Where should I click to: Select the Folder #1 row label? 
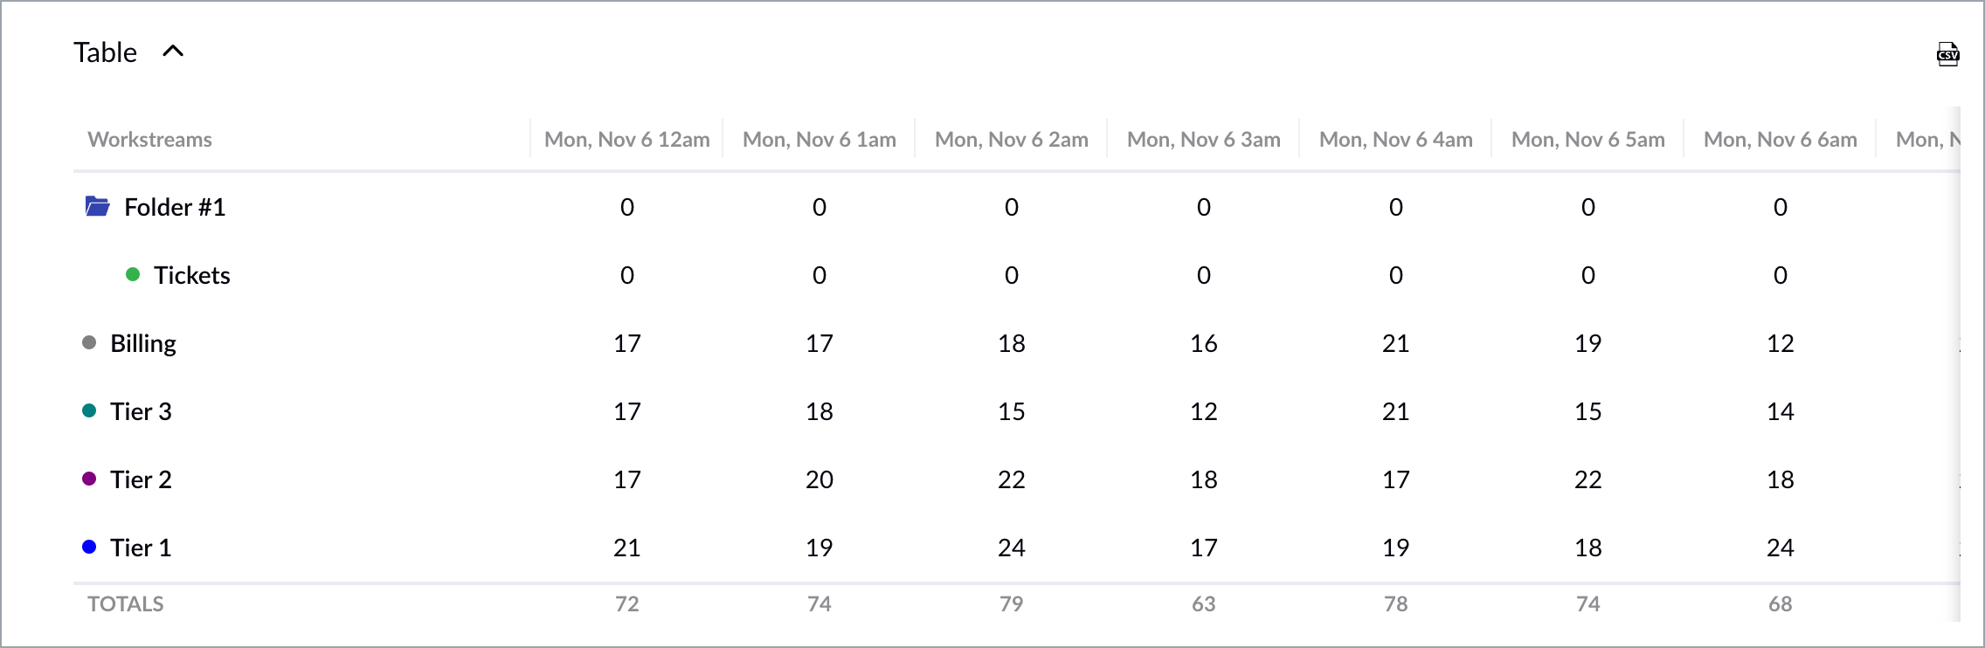(175, 207)
